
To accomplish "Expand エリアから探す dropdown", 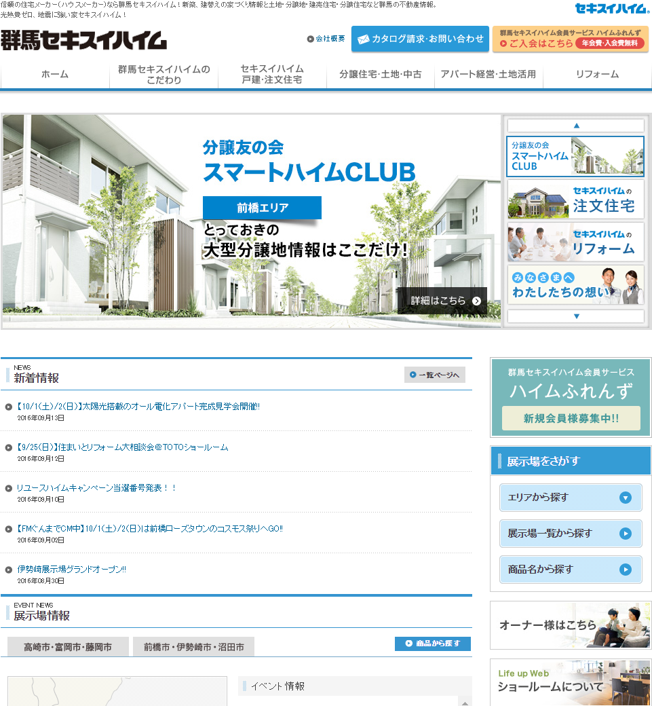I will pos(571,498).
